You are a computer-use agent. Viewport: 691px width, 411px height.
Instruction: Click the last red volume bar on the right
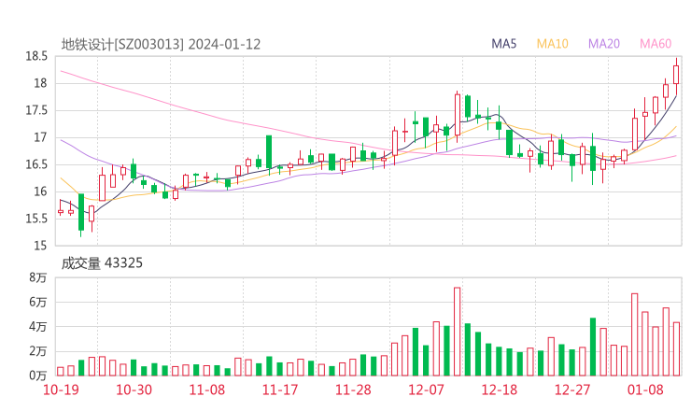676,349
